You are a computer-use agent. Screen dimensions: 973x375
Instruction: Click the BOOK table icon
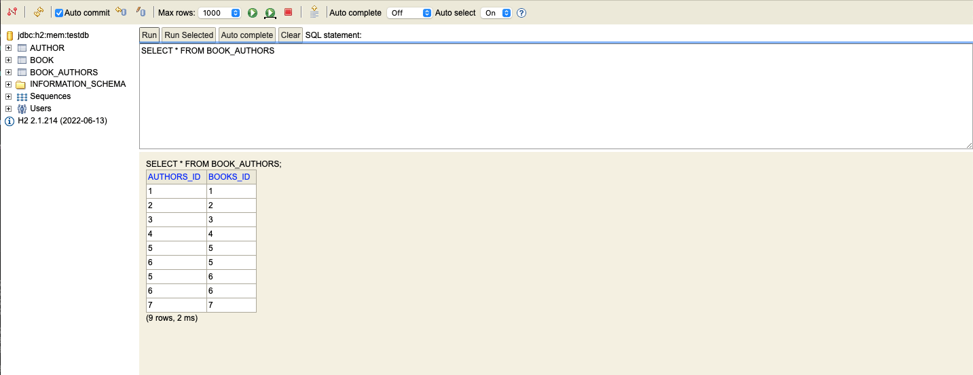click(22, 60)
